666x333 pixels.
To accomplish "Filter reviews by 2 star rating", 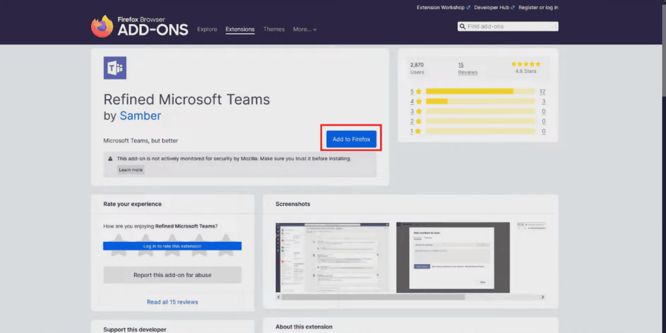I will point(416,121).
